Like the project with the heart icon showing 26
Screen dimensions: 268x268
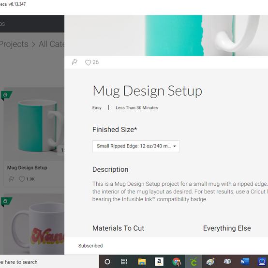pyautogui.click(x=88, y=62)
